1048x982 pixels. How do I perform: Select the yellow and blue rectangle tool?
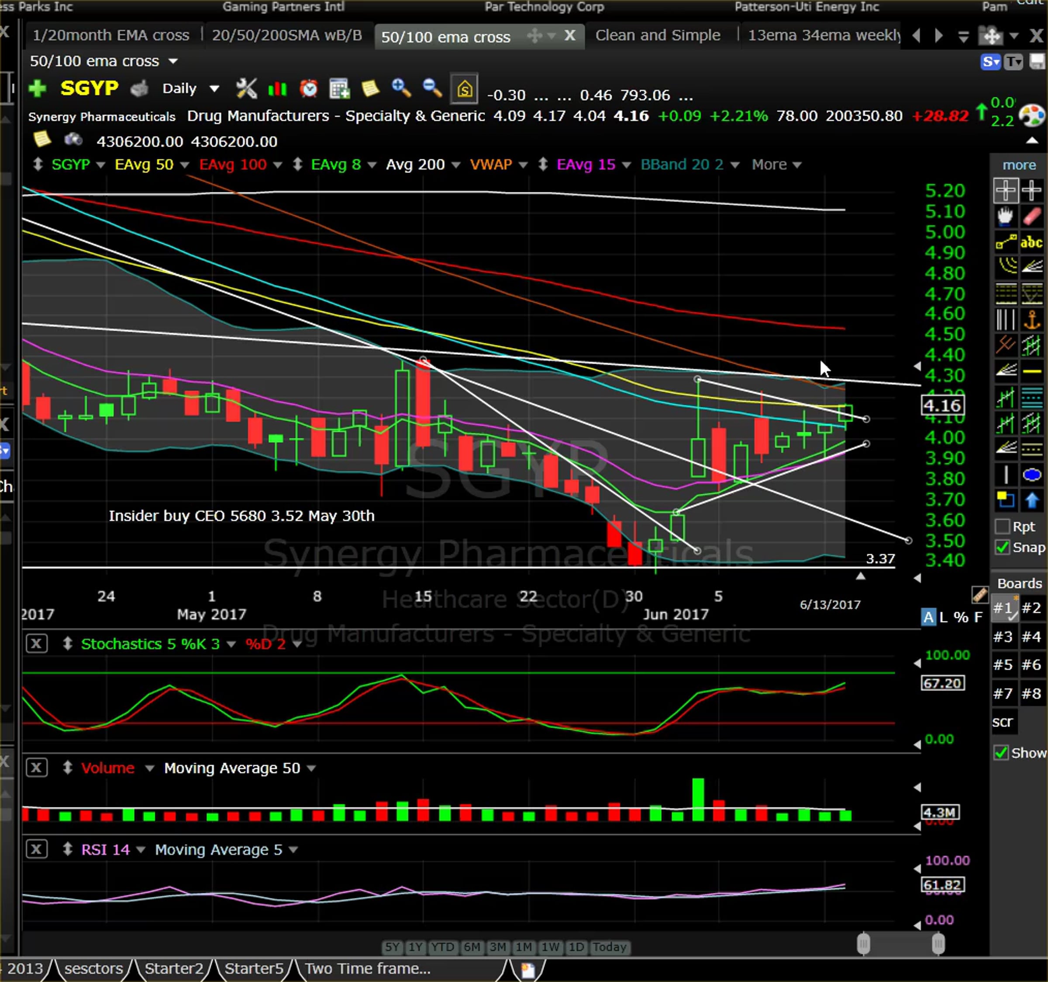coord(1005,500)
